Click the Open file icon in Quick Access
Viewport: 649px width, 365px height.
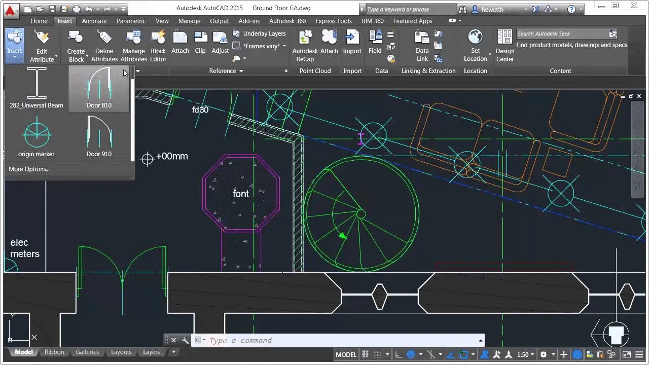[40, 9]
